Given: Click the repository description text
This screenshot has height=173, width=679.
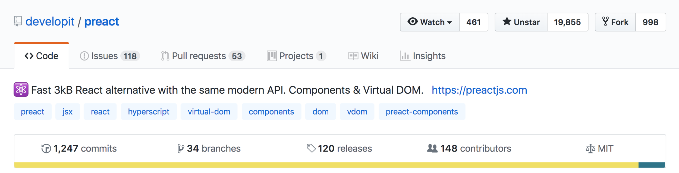Looking at the screenshot, I should (227, 90).
